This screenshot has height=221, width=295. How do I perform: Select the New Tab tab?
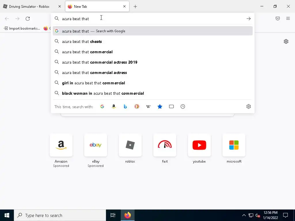(x=97, y=6)
